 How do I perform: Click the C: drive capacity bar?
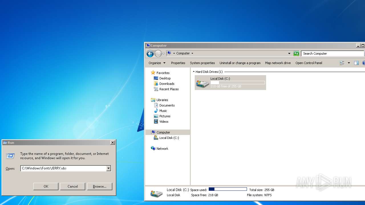tap(238, 83)
